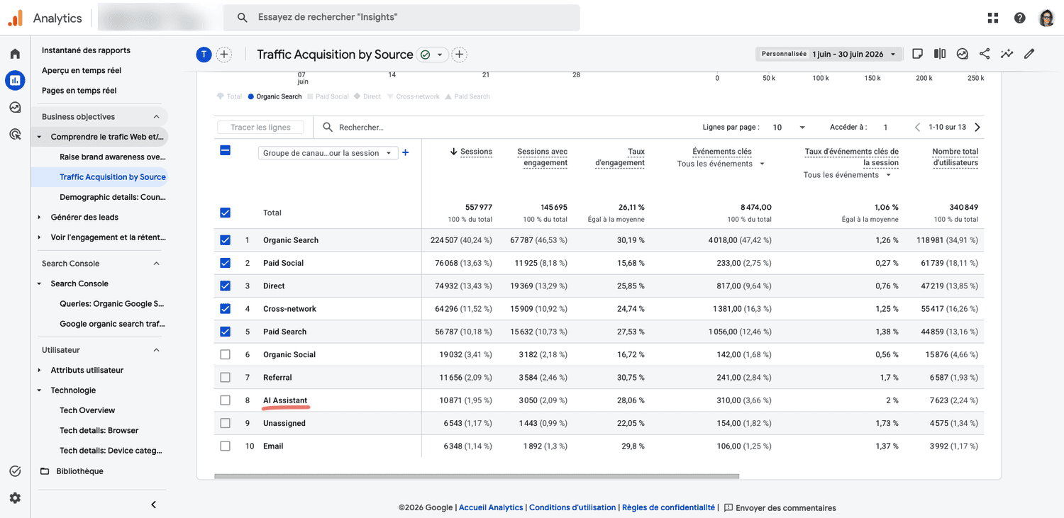The height and width of the screenshot is (518, 1064).
Task: Open Bibliothèque in sidebar
Action: [x=79, y=471]
